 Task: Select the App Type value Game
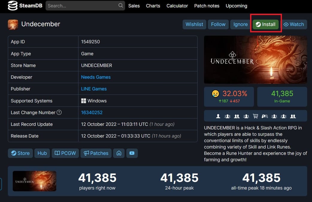pyautogui.click(x=87, y=54)
